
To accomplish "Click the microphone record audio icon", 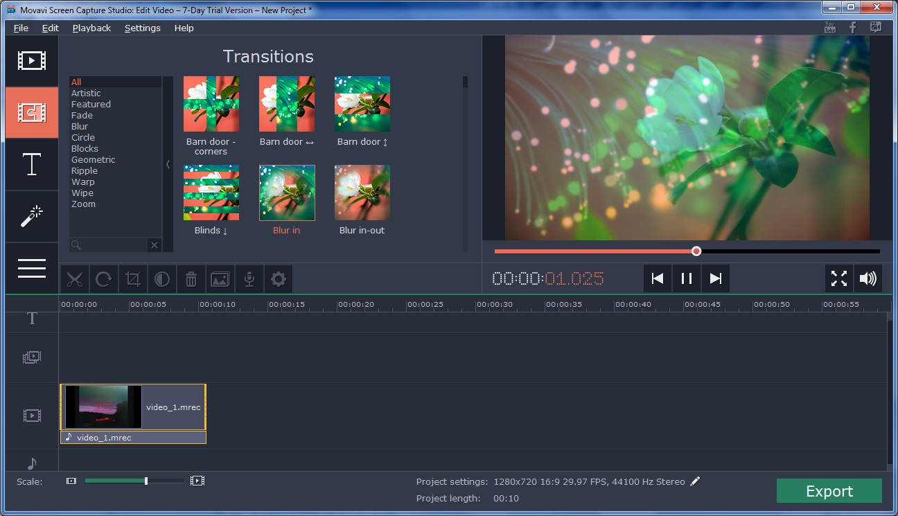I will (x=249, y=279).
